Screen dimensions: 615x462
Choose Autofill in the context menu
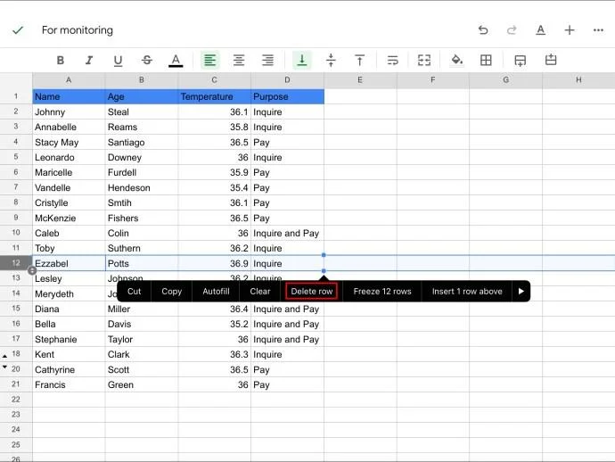[x=216, y=292]
